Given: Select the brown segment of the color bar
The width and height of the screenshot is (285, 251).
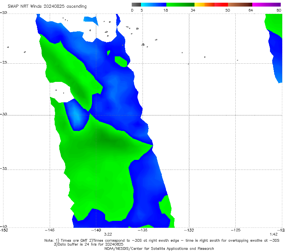Looking at the screenshot, I should [x=240, y=5].
